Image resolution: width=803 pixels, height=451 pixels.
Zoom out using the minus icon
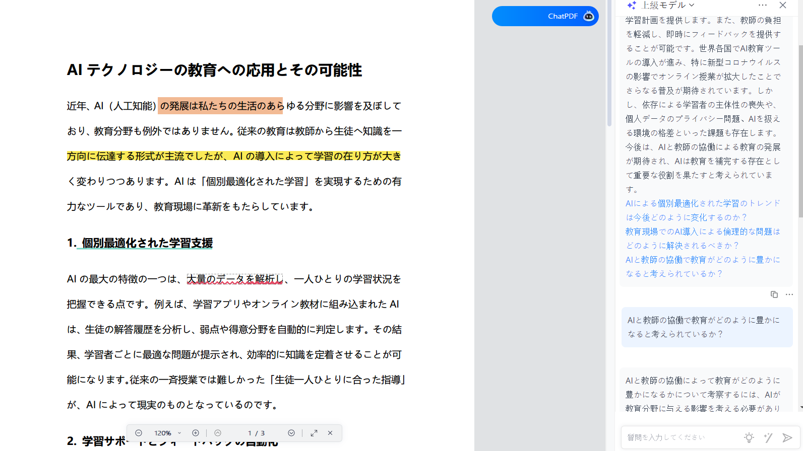[139, 433]
